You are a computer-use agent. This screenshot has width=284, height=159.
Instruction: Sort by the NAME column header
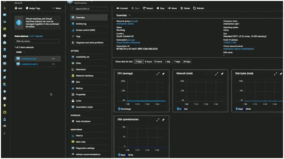(x=19, y=52)
